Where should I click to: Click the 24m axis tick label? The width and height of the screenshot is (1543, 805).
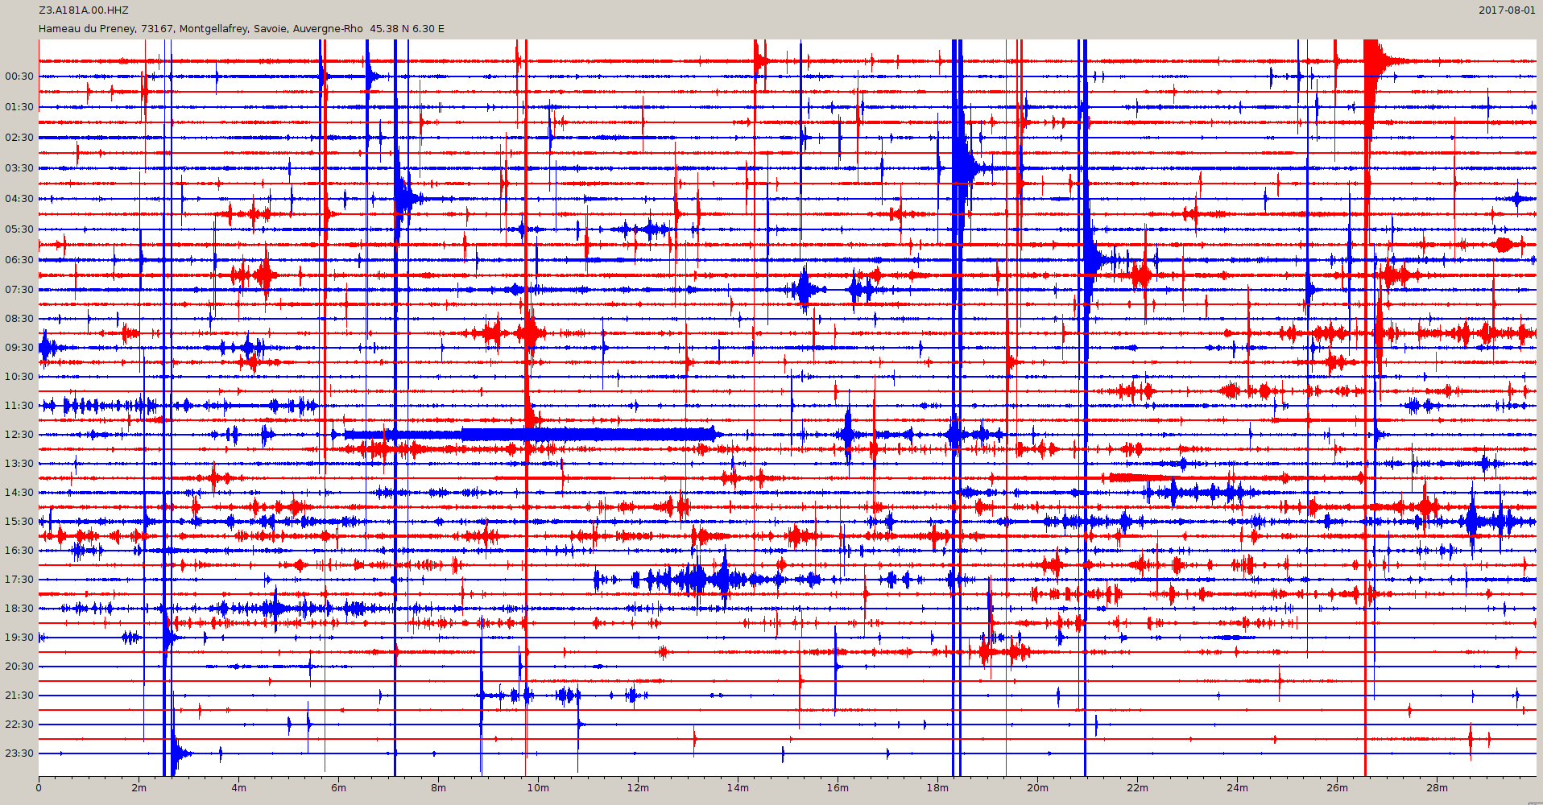point(1237,788)
